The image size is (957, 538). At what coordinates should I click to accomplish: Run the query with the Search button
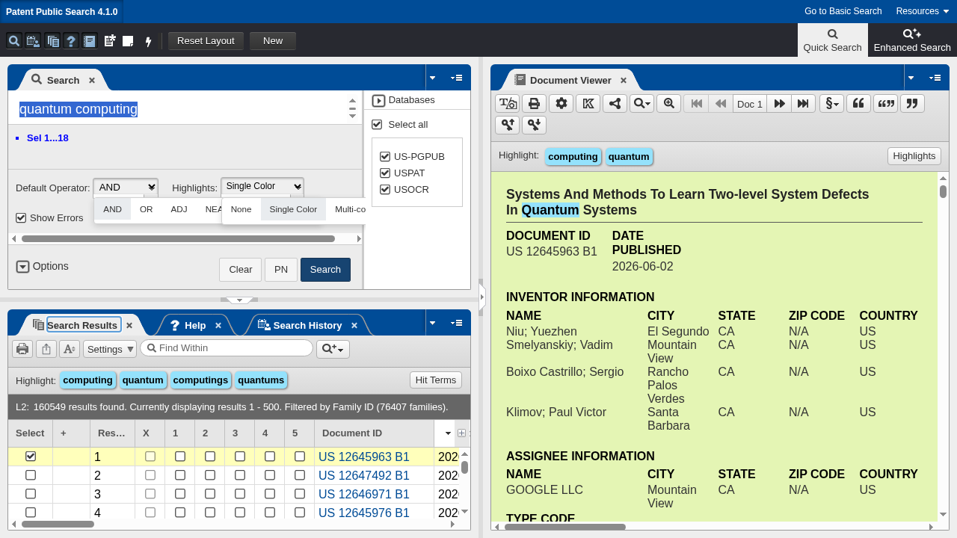click(325, 270)
